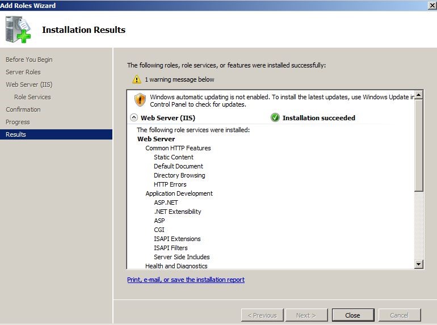The image size is (437, 325).
Task: Click the Add Roles server icon
Action: [18, 29]
